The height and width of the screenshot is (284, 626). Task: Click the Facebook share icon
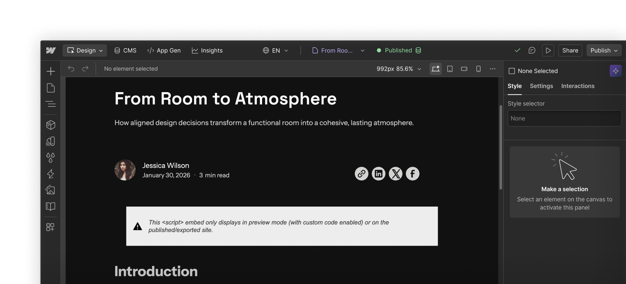click(412, 174)
